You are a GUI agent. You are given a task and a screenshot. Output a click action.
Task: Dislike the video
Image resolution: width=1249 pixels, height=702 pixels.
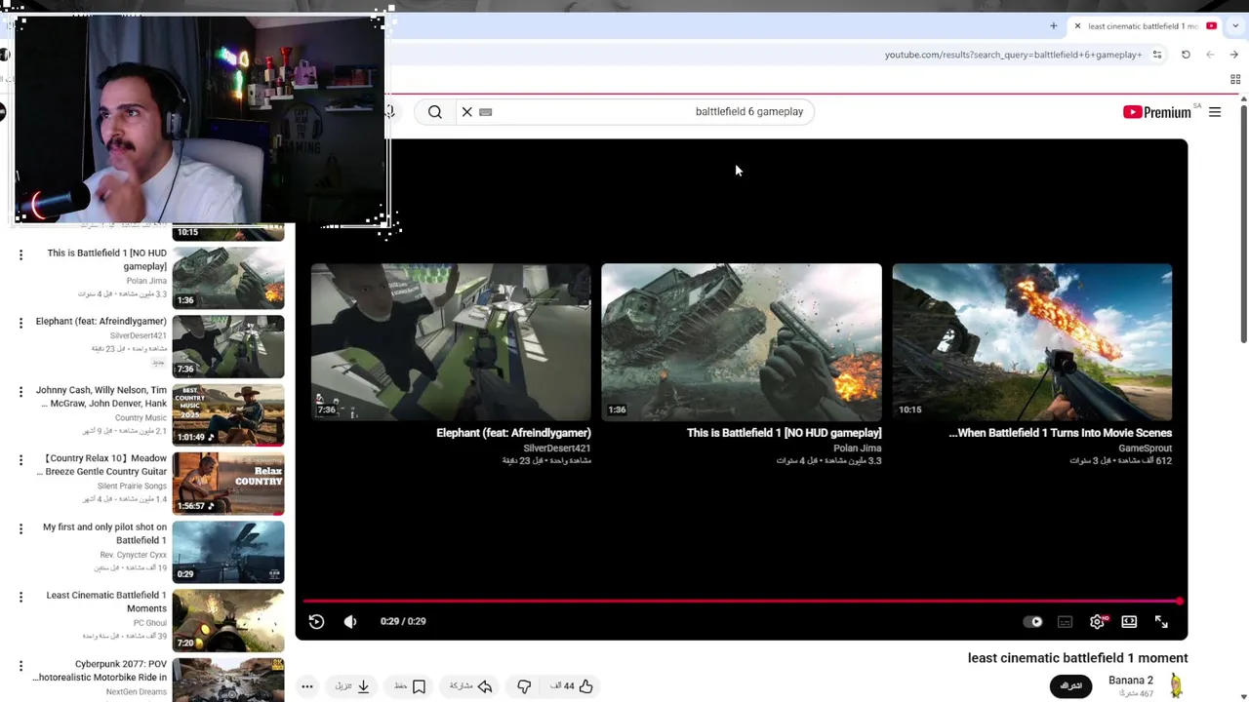pyautogui.click(x=524, y=686)
